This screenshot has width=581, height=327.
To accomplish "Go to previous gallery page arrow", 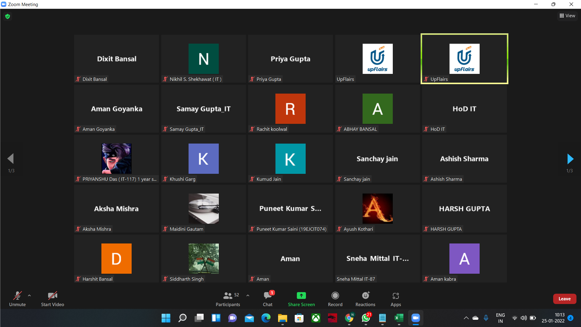I will click(11, 159).
